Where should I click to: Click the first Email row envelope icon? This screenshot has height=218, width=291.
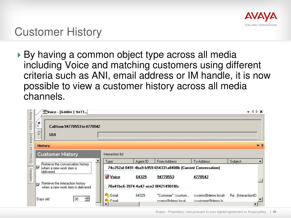tap(107, 195)
